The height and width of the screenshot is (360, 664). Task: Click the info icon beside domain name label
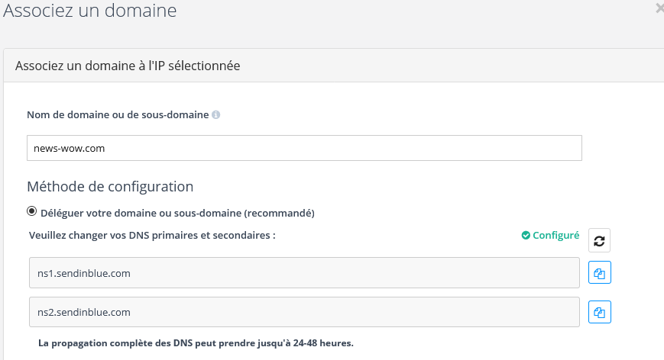(216, 115)
